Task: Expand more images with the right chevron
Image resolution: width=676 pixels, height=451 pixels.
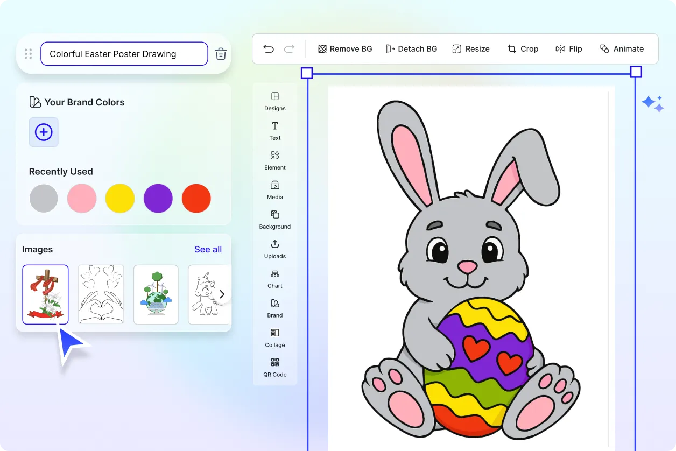Action: click(221, 294)
